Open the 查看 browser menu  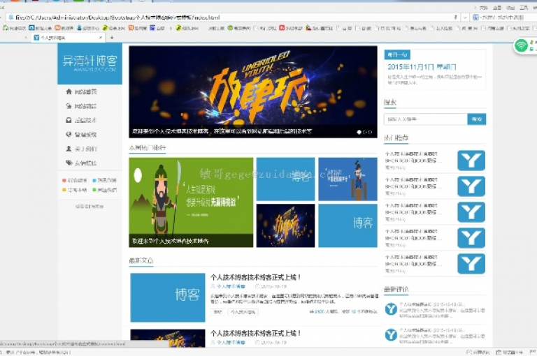(x=497, y=8)
